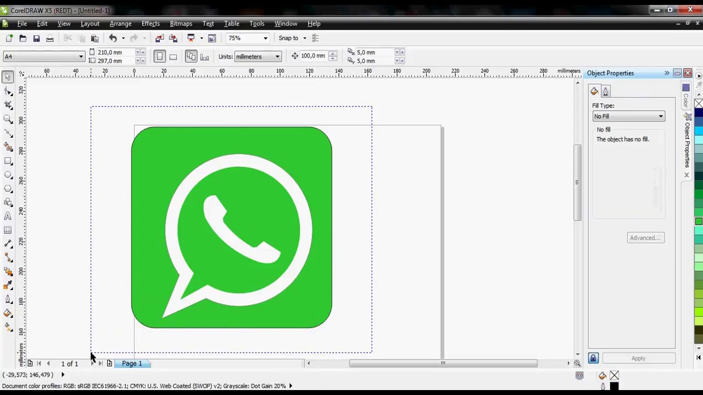703x395 pixels.
Task: Select the Crop tool
Action: [x=8, y=105]
